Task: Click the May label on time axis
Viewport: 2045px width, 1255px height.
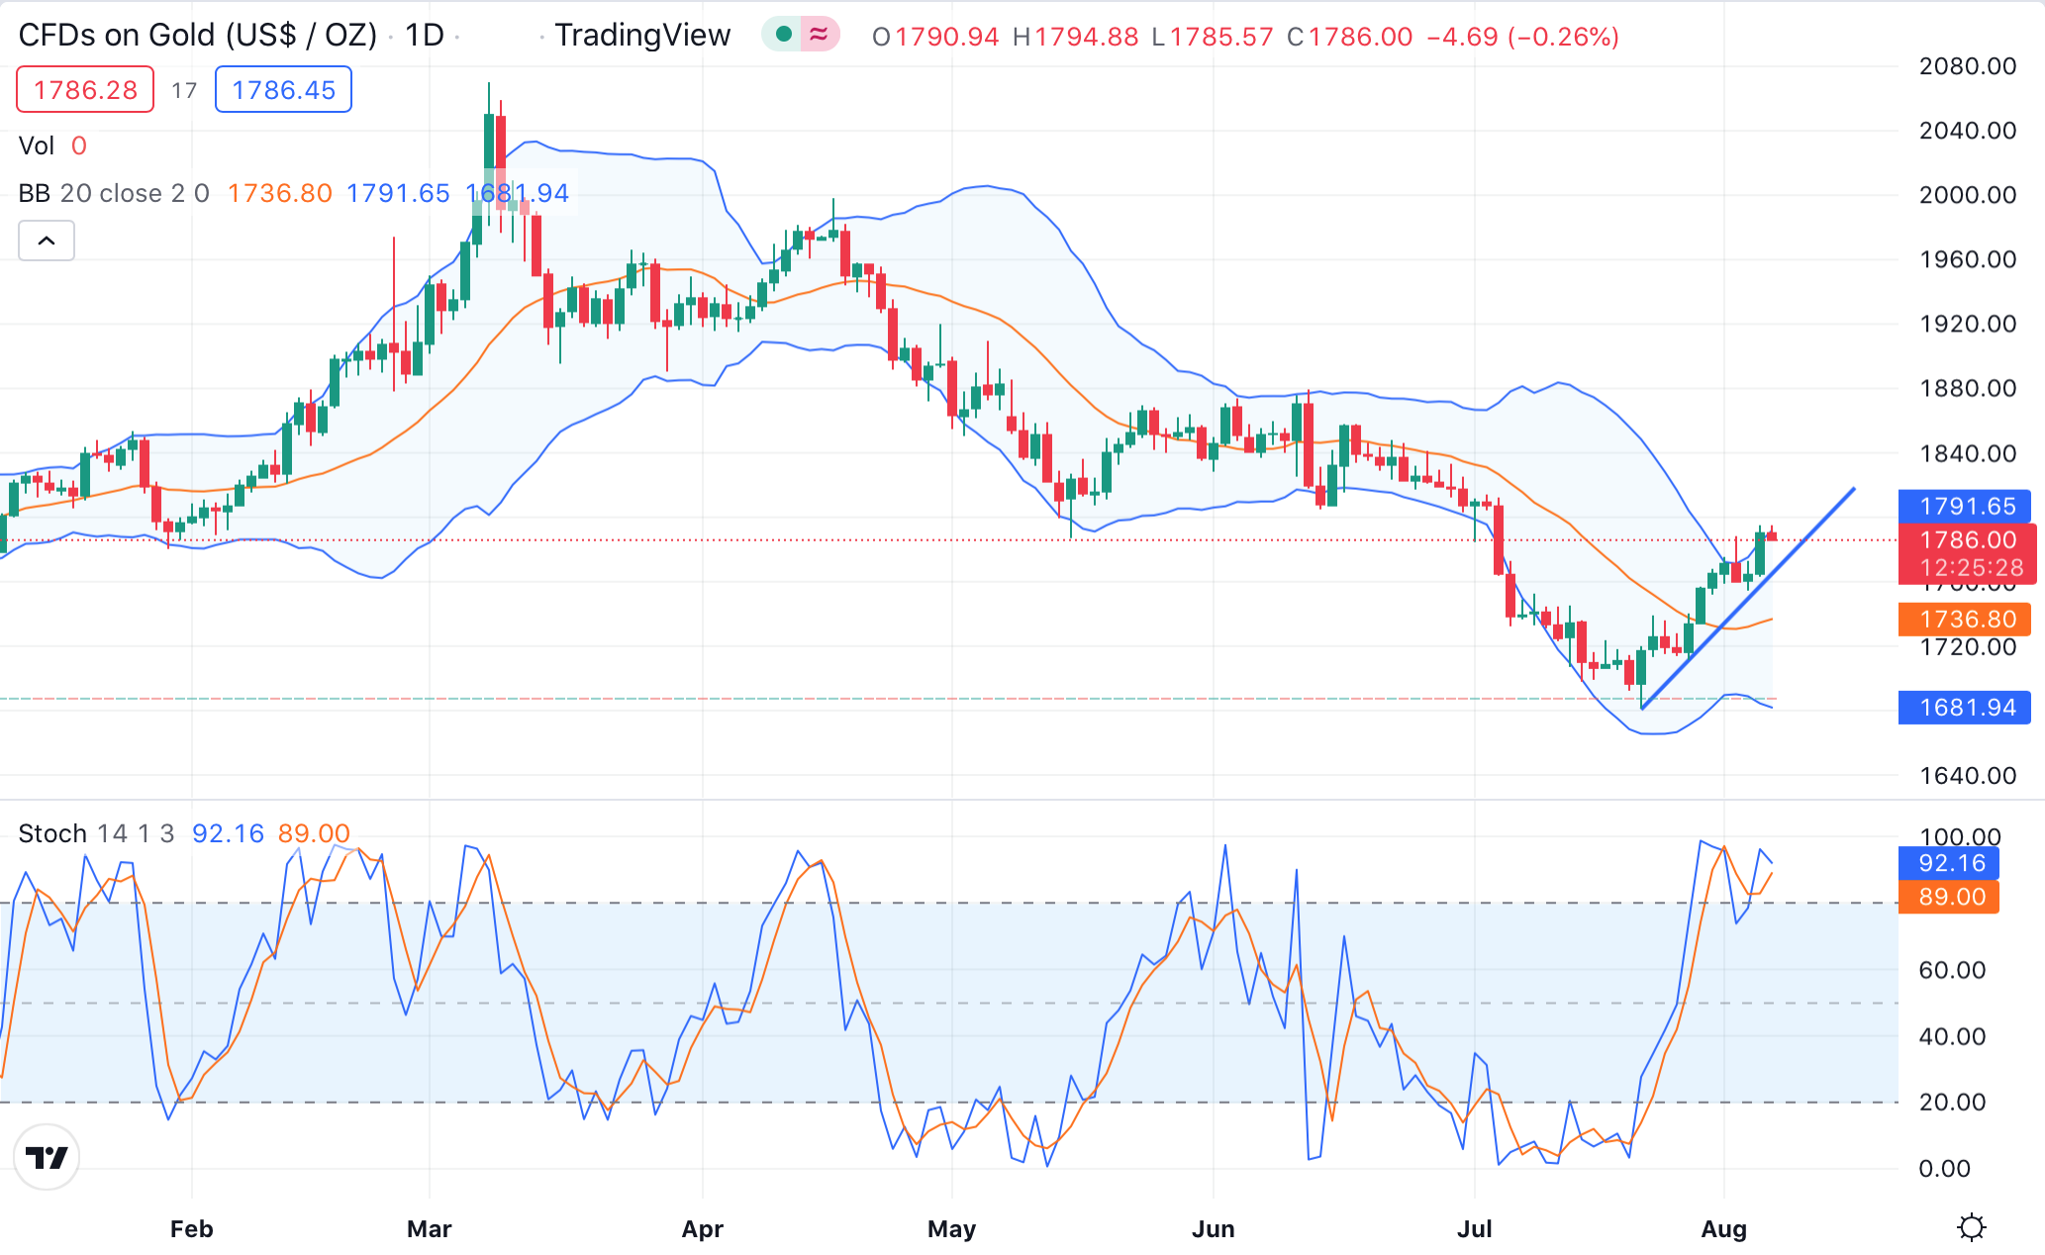Action: [x=951, y=1228]
